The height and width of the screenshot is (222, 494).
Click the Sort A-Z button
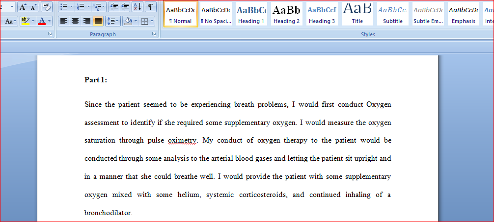(x=137, y=6)
